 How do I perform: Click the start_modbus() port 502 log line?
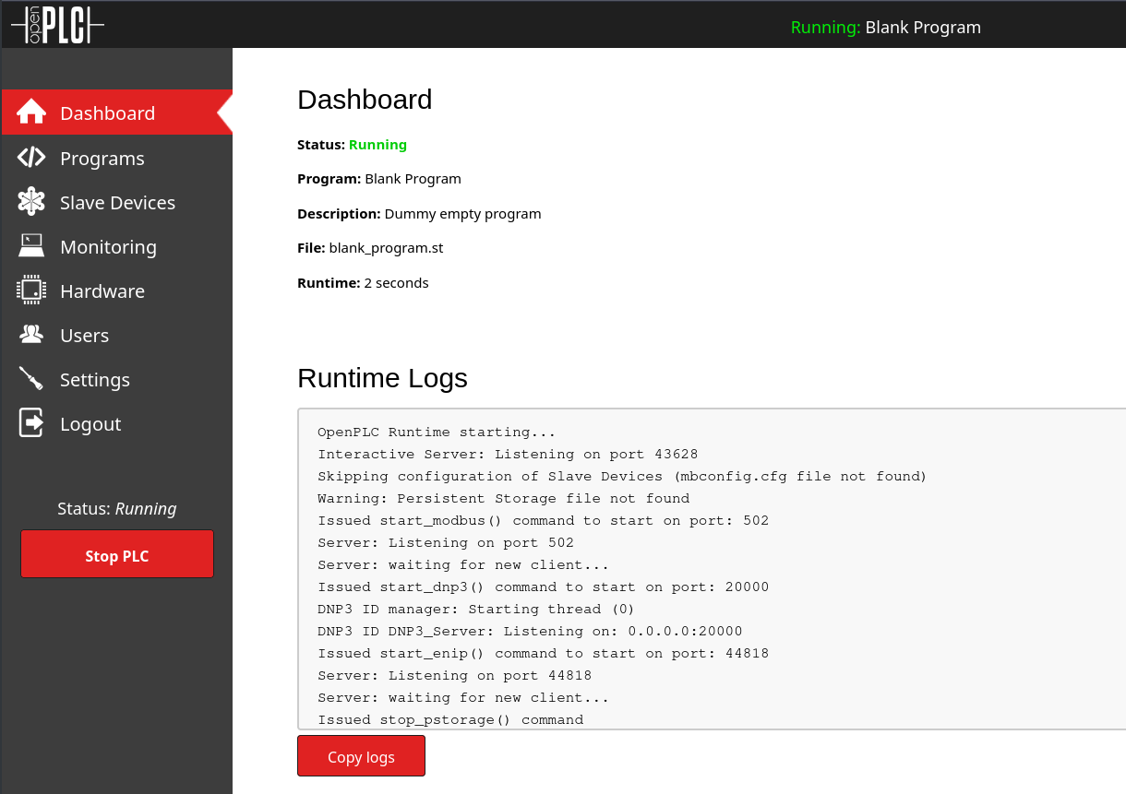pos(544,520)
